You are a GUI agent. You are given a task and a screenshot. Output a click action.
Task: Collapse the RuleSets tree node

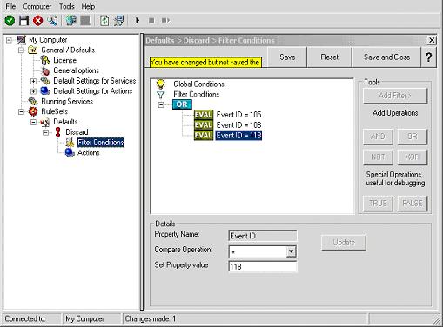point(21,111)
